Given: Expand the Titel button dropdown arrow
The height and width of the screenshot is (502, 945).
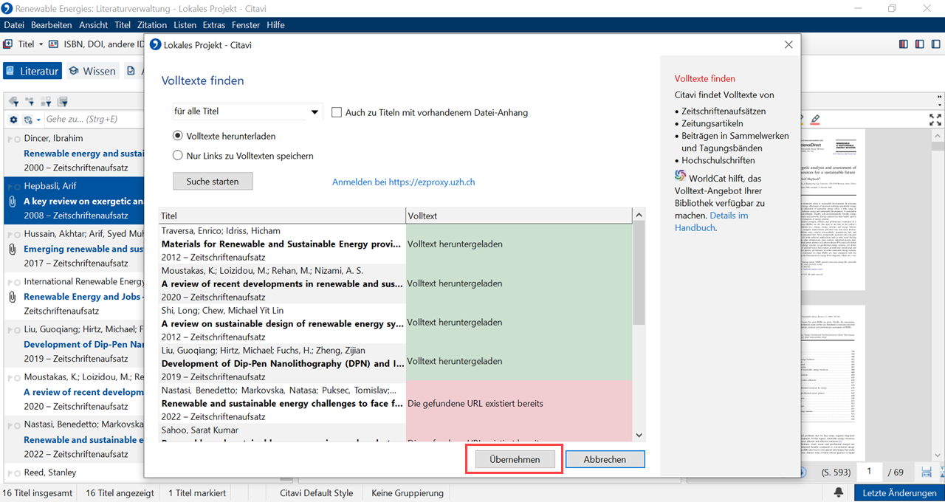Looking at the screenshot, I should click(41, 44).
